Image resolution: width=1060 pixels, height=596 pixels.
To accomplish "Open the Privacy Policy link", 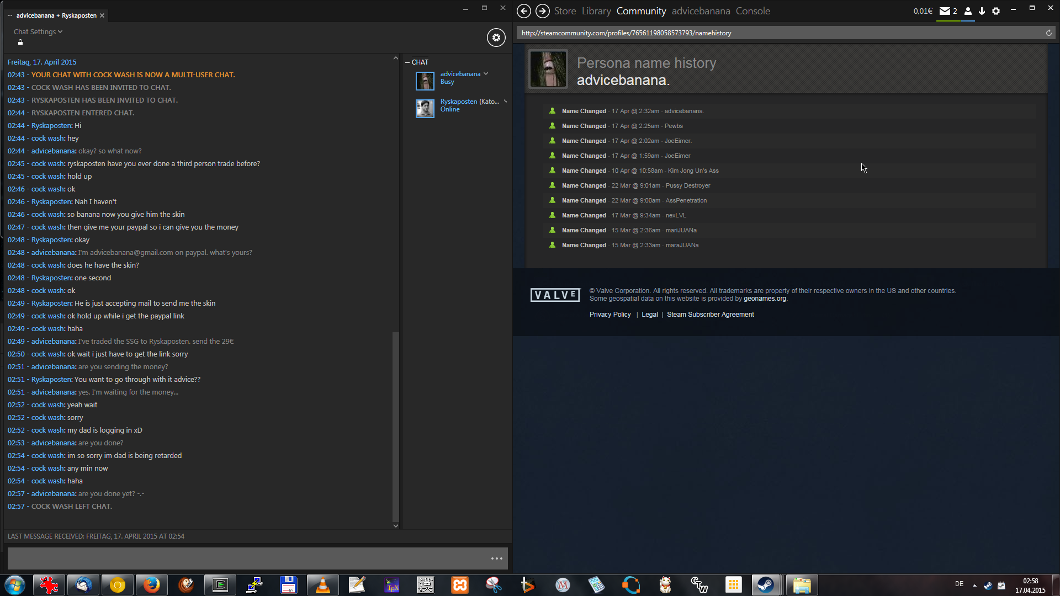I will point(609,315).
